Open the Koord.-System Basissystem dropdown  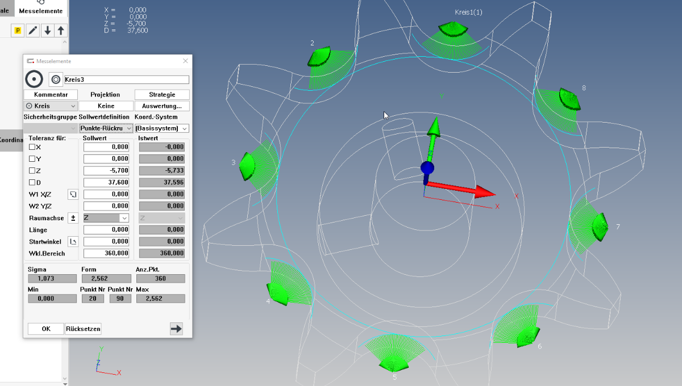click(x=161, y=128)
